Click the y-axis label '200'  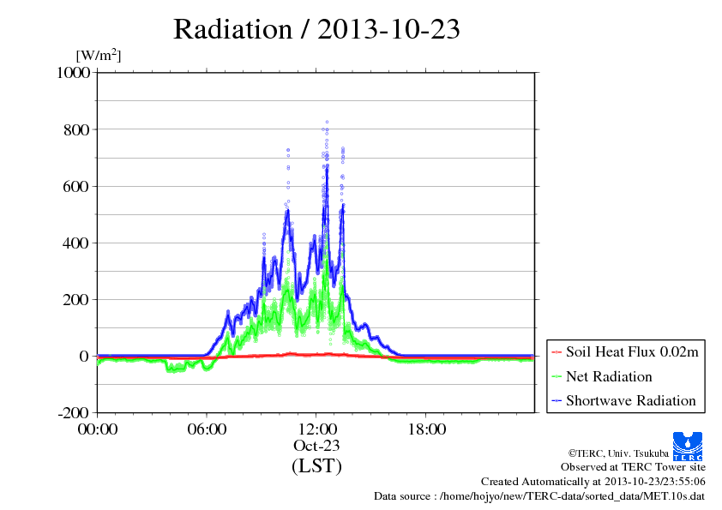[x=76, y=300]
